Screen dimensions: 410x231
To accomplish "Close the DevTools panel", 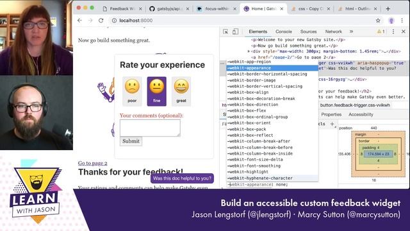I will point(404,31).
